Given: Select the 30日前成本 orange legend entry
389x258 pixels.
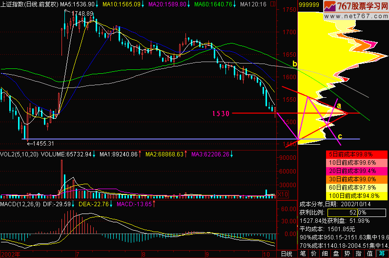Looking at the screenshot, I should 356,179.
